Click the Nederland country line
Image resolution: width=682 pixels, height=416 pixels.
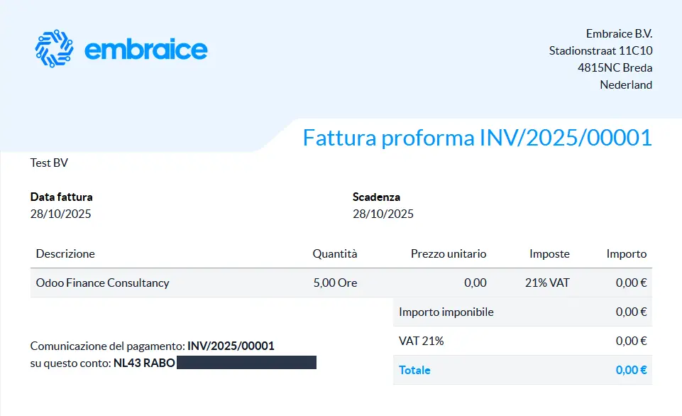coord(626,84)
